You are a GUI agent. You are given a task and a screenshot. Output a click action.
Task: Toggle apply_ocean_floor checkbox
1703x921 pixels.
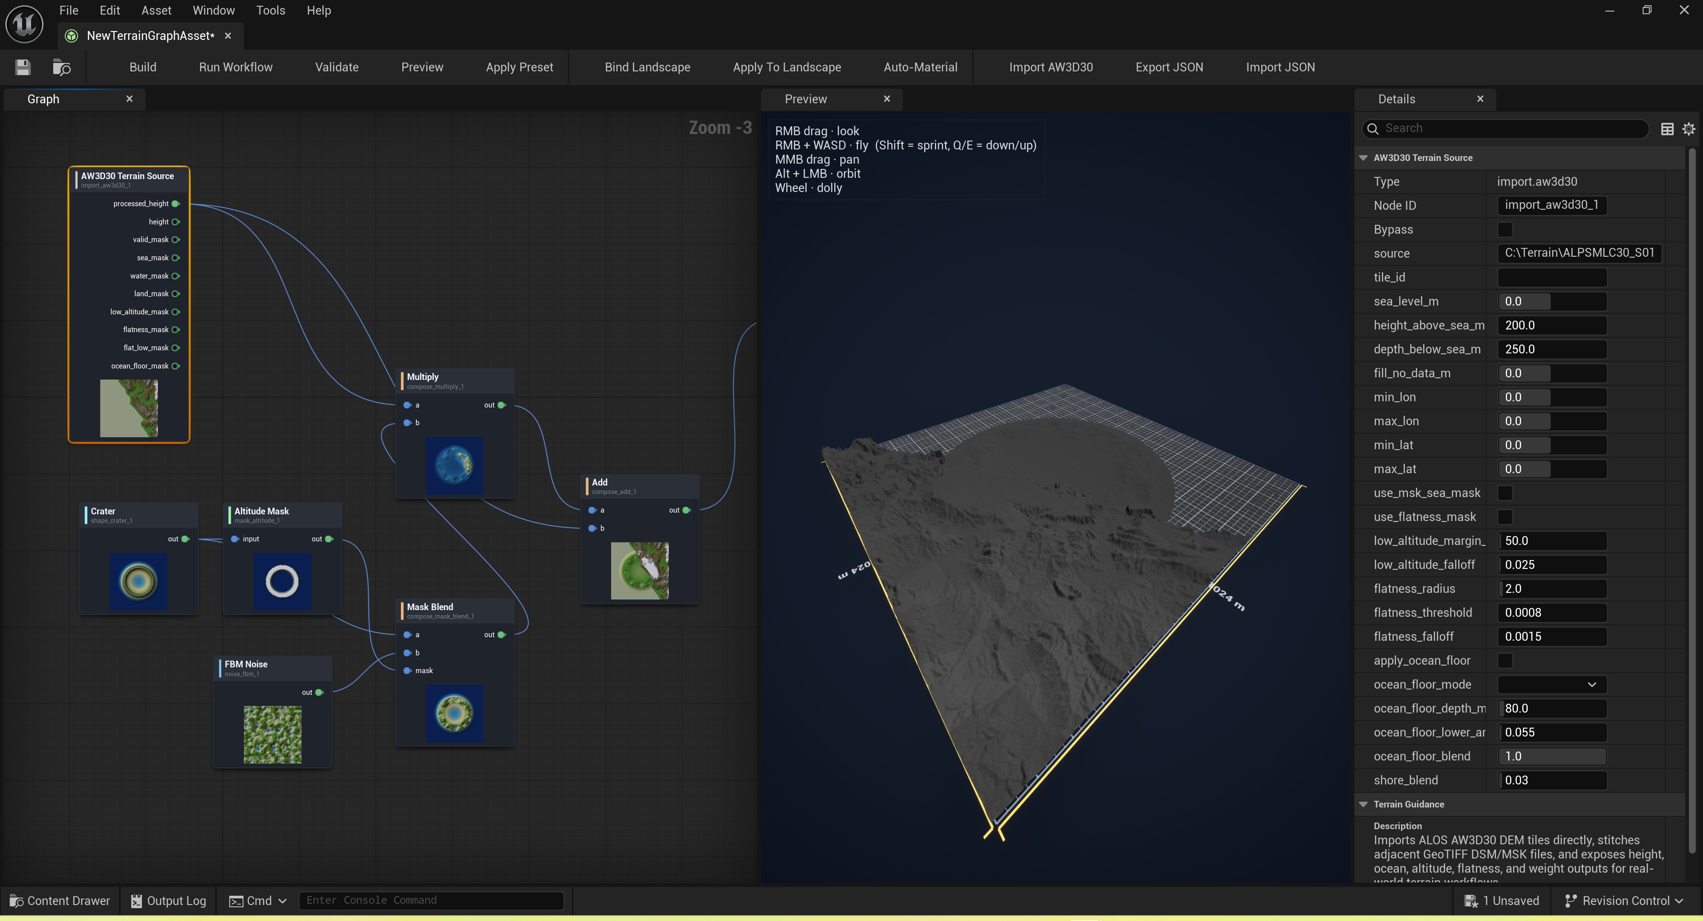click(x=1505, y=661)
